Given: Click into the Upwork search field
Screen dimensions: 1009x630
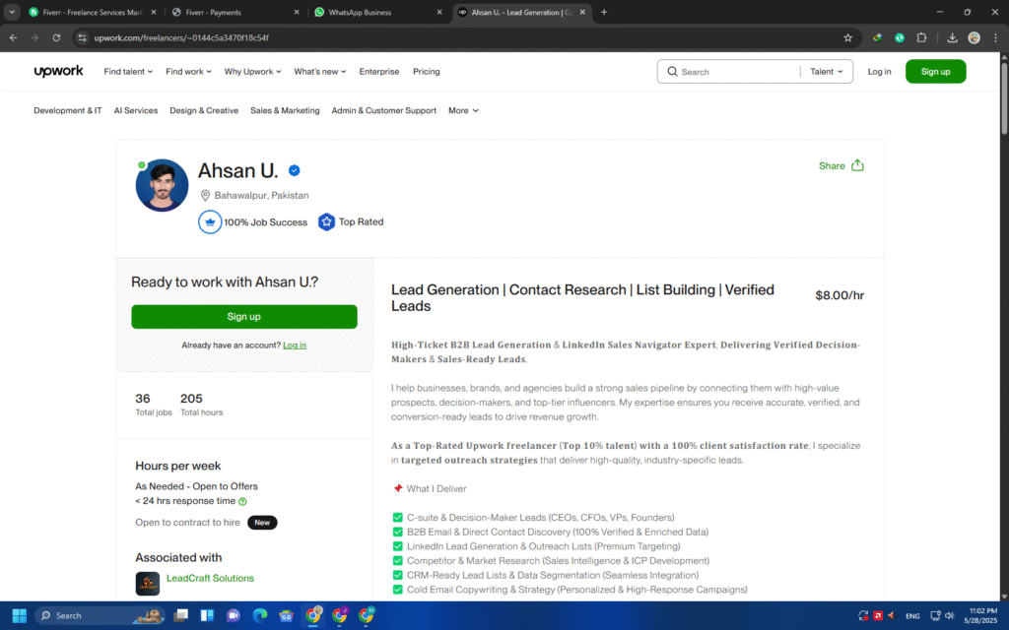Looking at the screenshot, I should [x=734, y=72].
